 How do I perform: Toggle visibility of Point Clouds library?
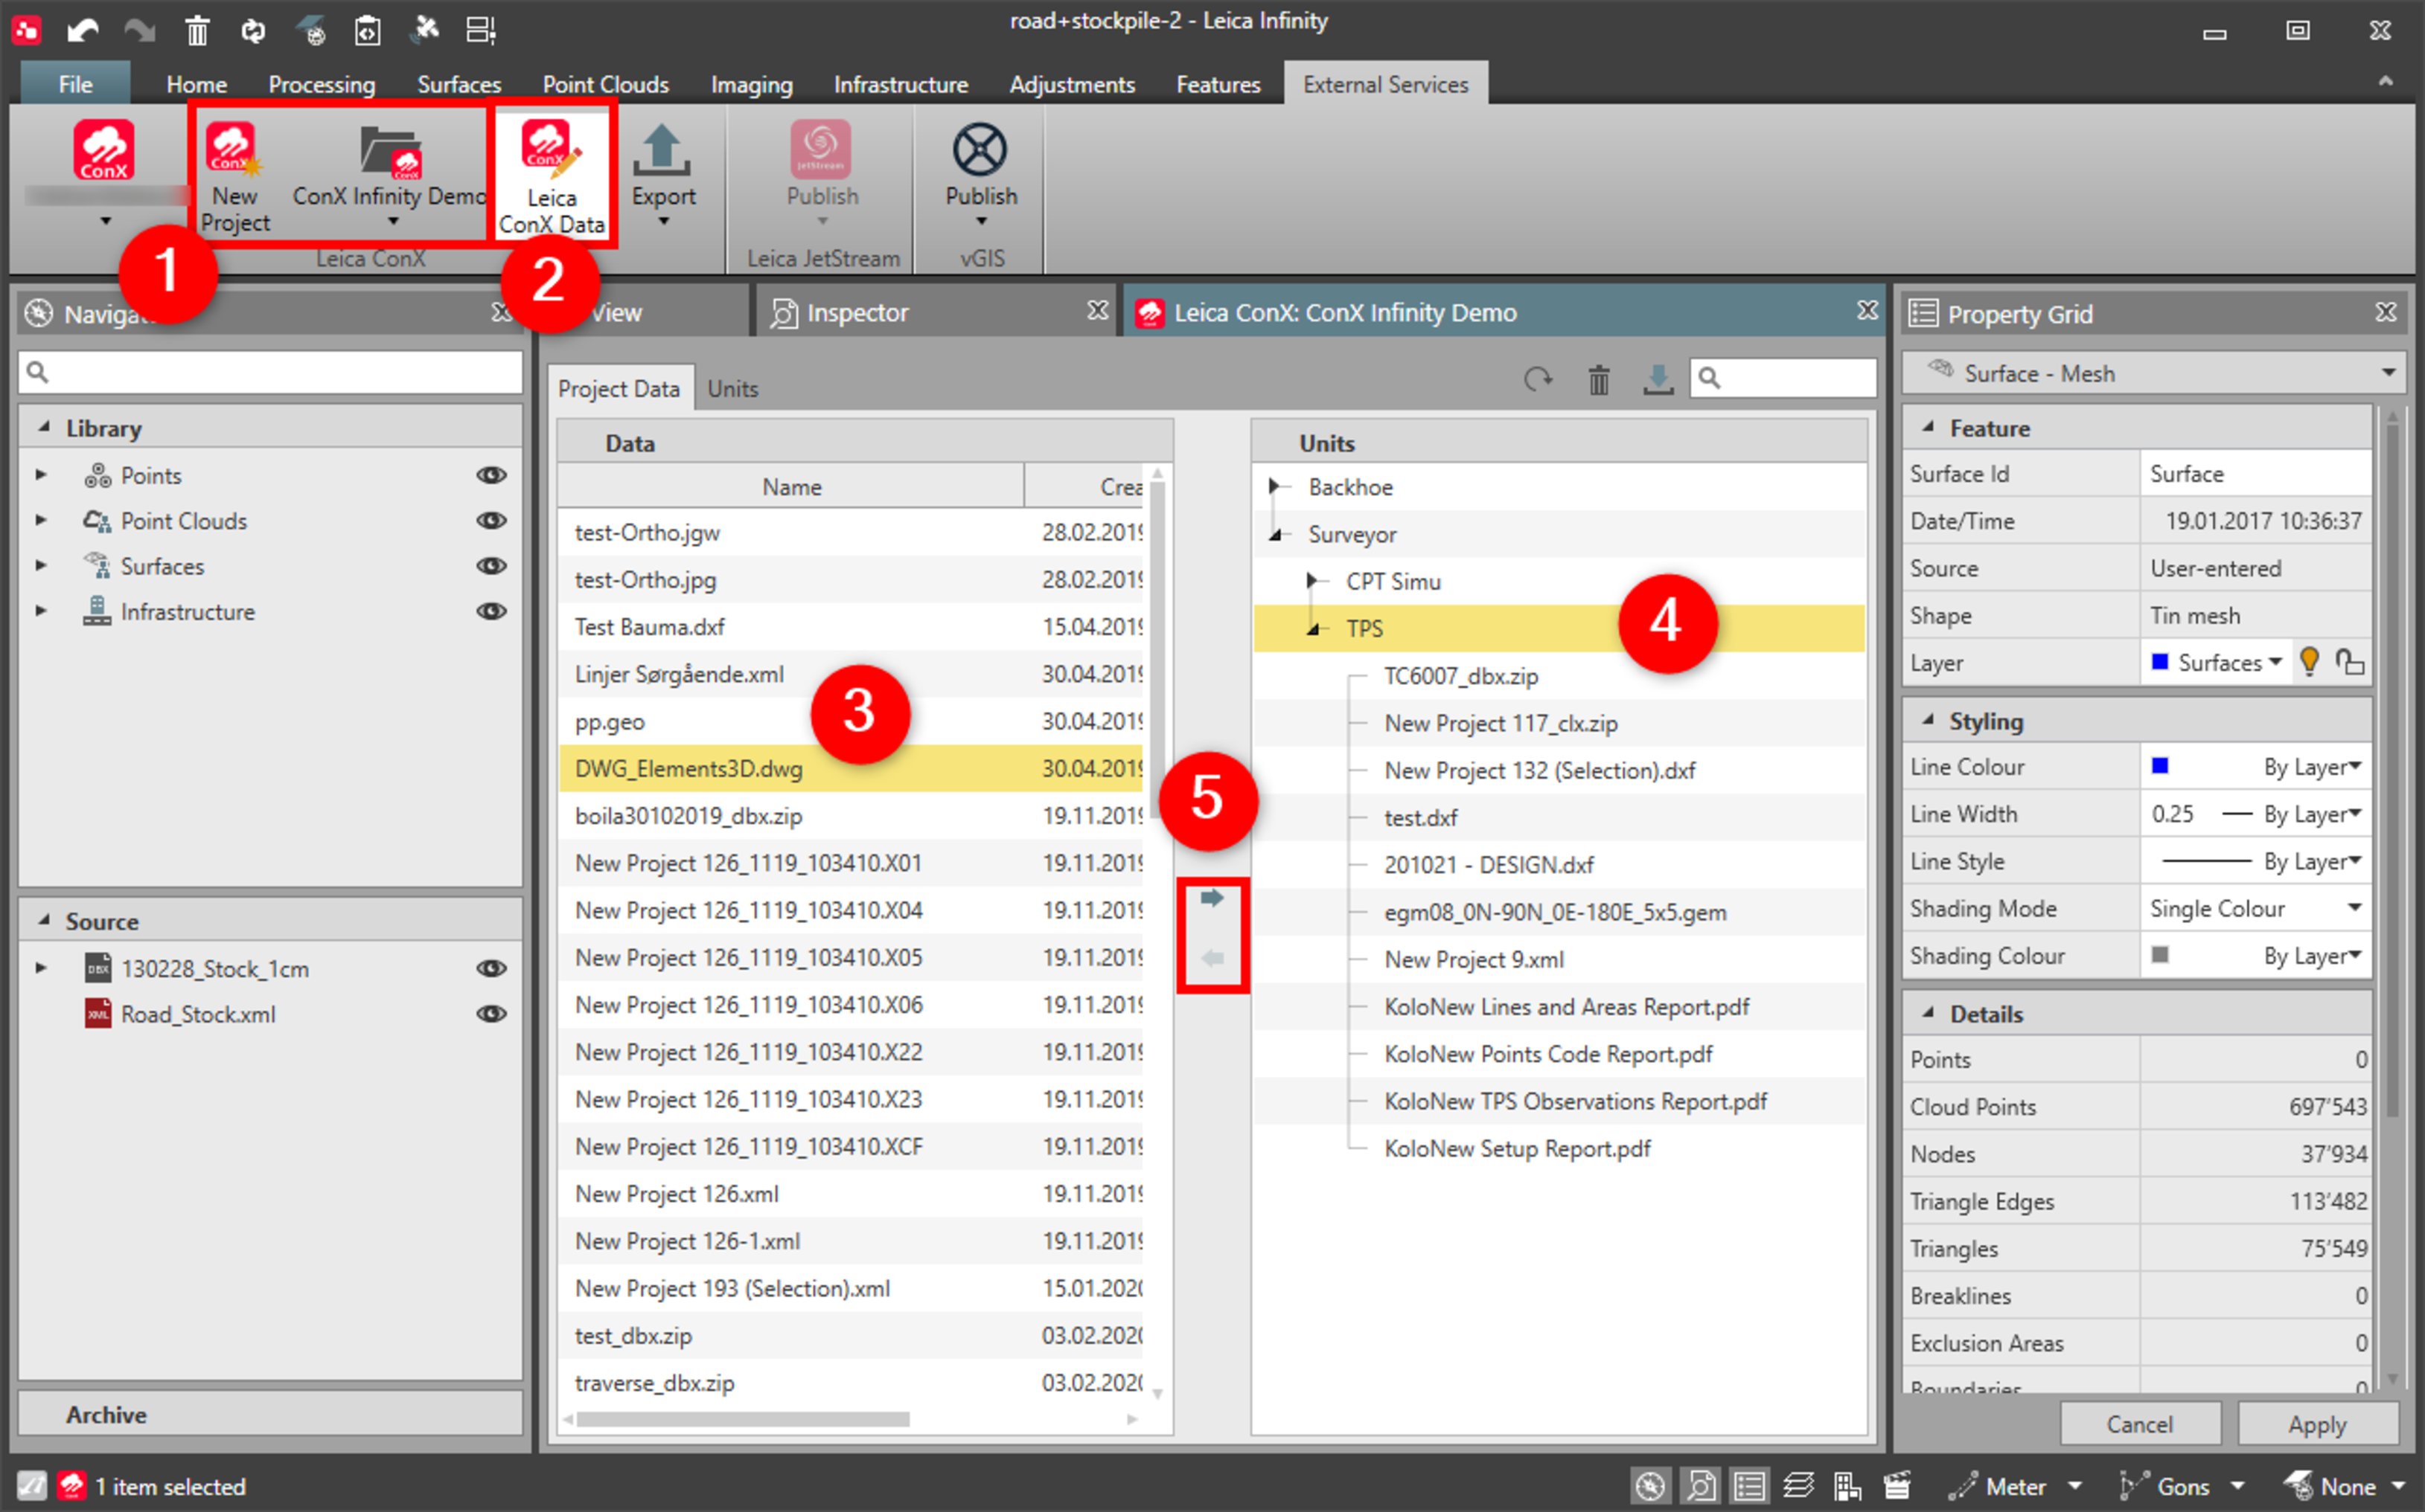[x=491, y=520]
